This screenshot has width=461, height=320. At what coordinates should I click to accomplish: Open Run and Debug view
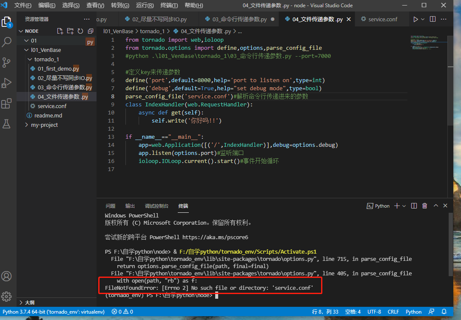(x=6, y=83)
